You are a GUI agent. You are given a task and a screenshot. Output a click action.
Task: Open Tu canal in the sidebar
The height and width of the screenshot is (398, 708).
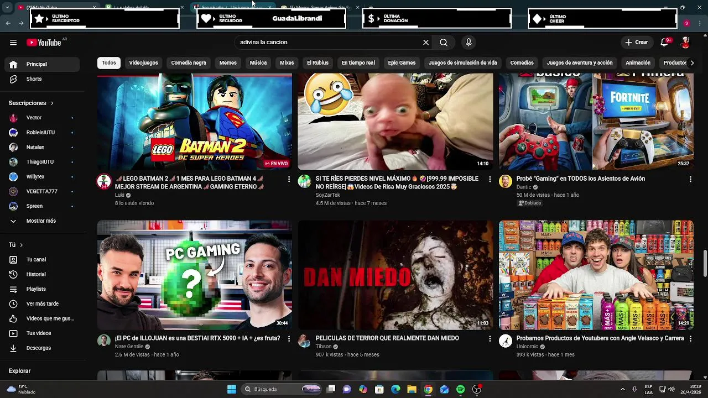click(x=42, y=260)
